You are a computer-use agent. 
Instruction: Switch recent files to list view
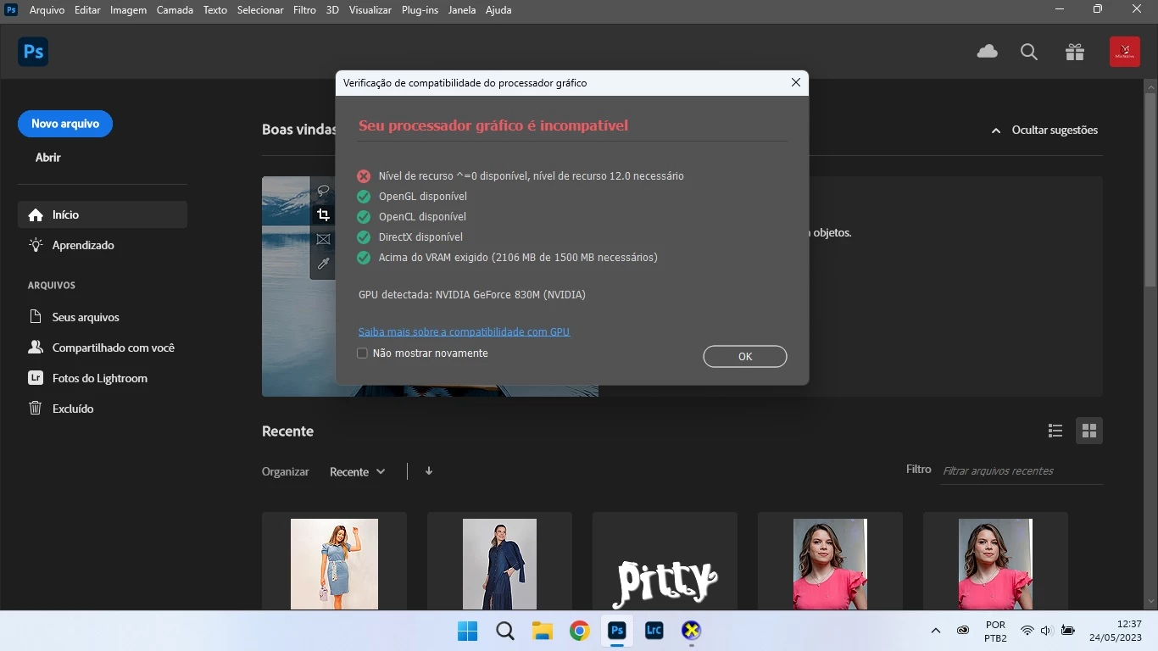pos(1055,431)
